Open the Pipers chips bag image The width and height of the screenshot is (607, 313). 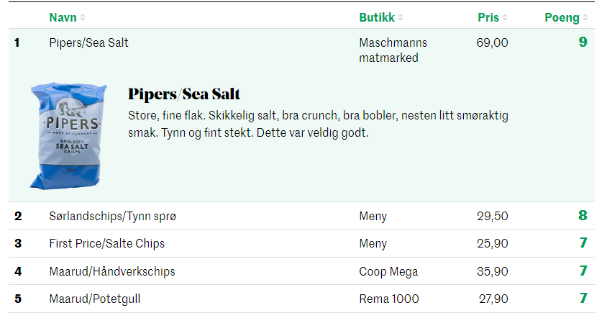[68, 135]
